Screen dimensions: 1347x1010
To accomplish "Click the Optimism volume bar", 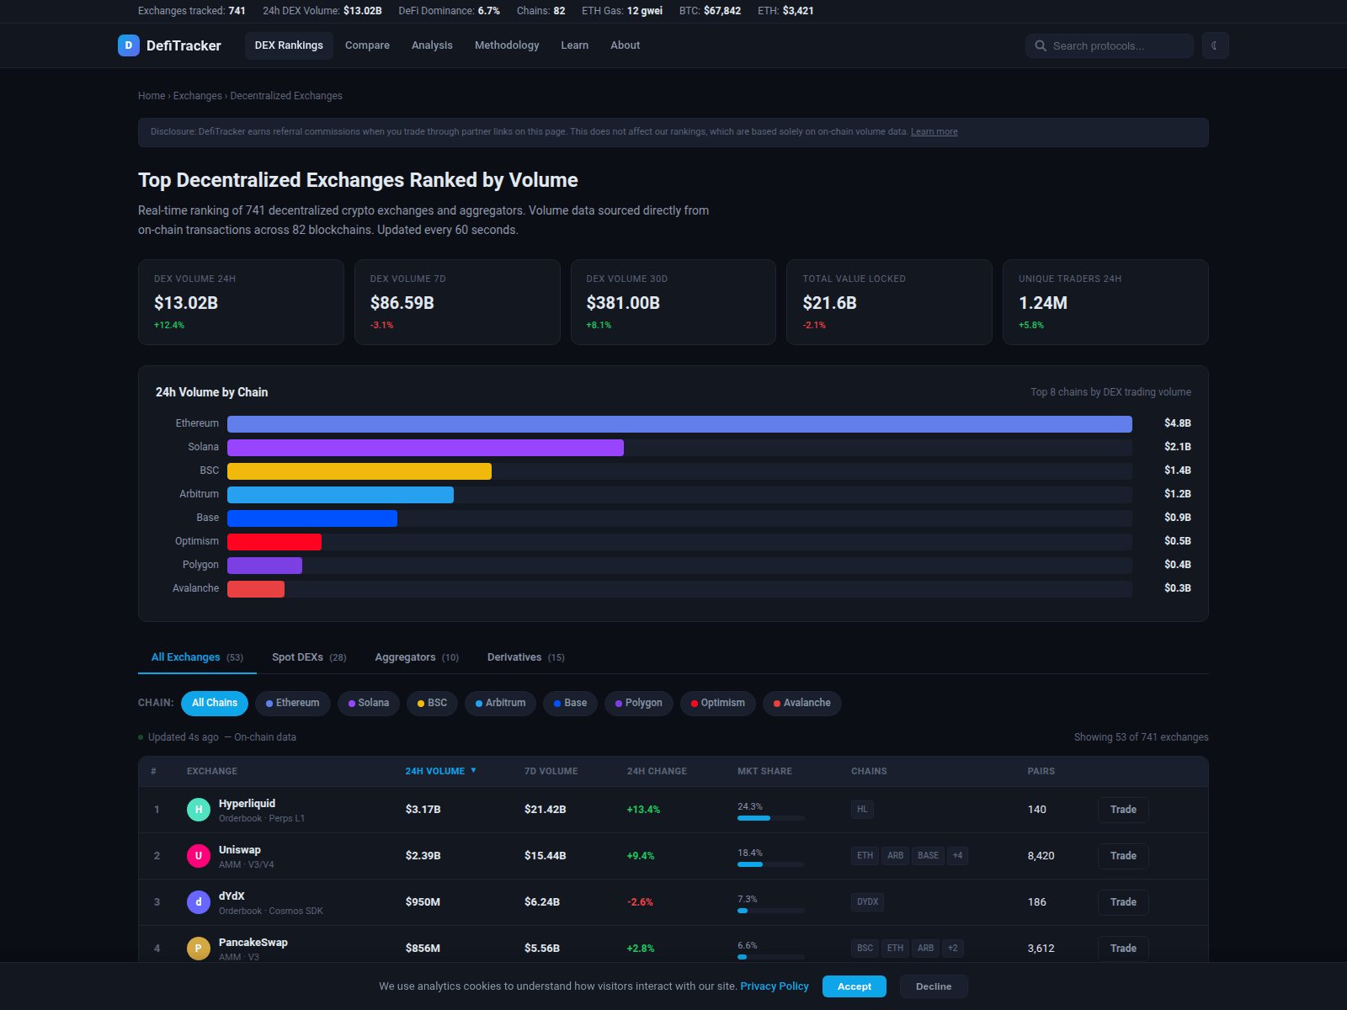I will coord(274,541).
